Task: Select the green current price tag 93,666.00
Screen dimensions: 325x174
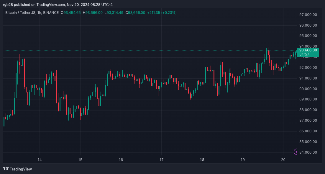Action: 308,51
